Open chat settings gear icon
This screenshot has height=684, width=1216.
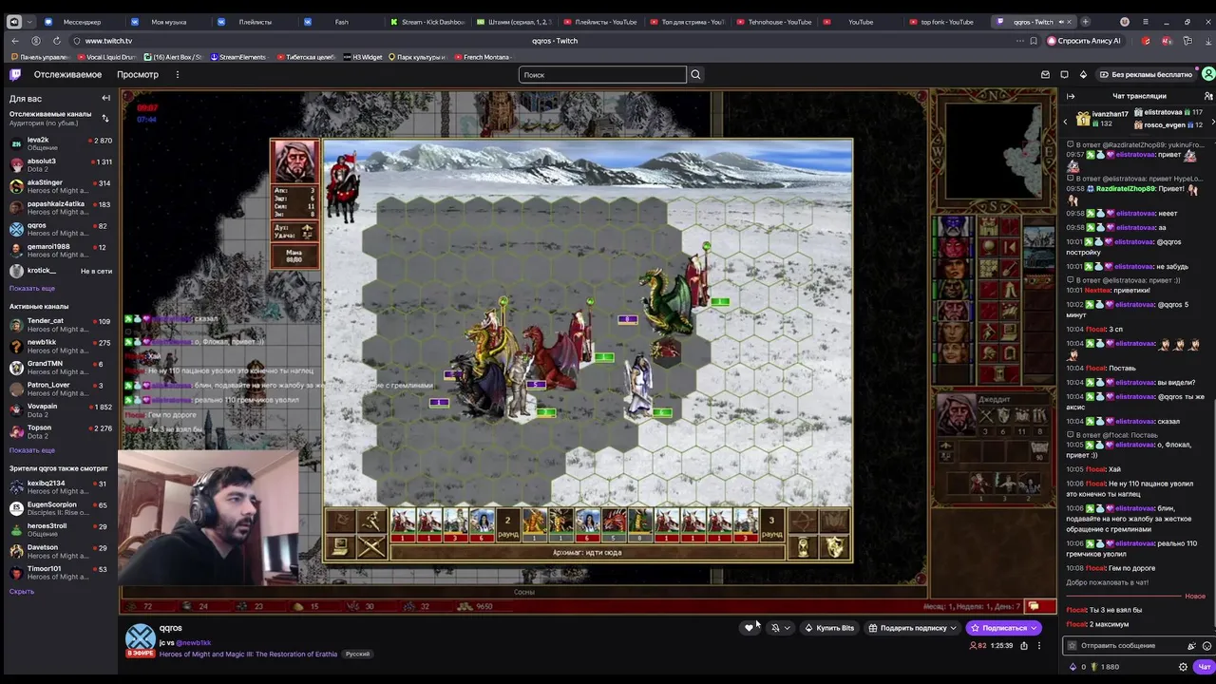click(1183, 667)
